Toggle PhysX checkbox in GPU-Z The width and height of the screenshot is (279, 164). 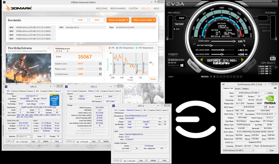tap(253, 146)
